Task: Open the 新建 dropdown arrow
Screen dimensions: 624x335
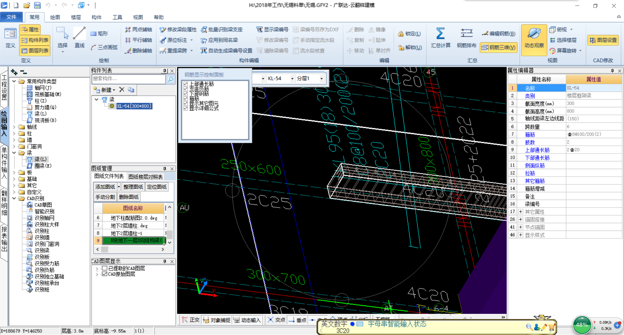Action: [x=114, y=90]
